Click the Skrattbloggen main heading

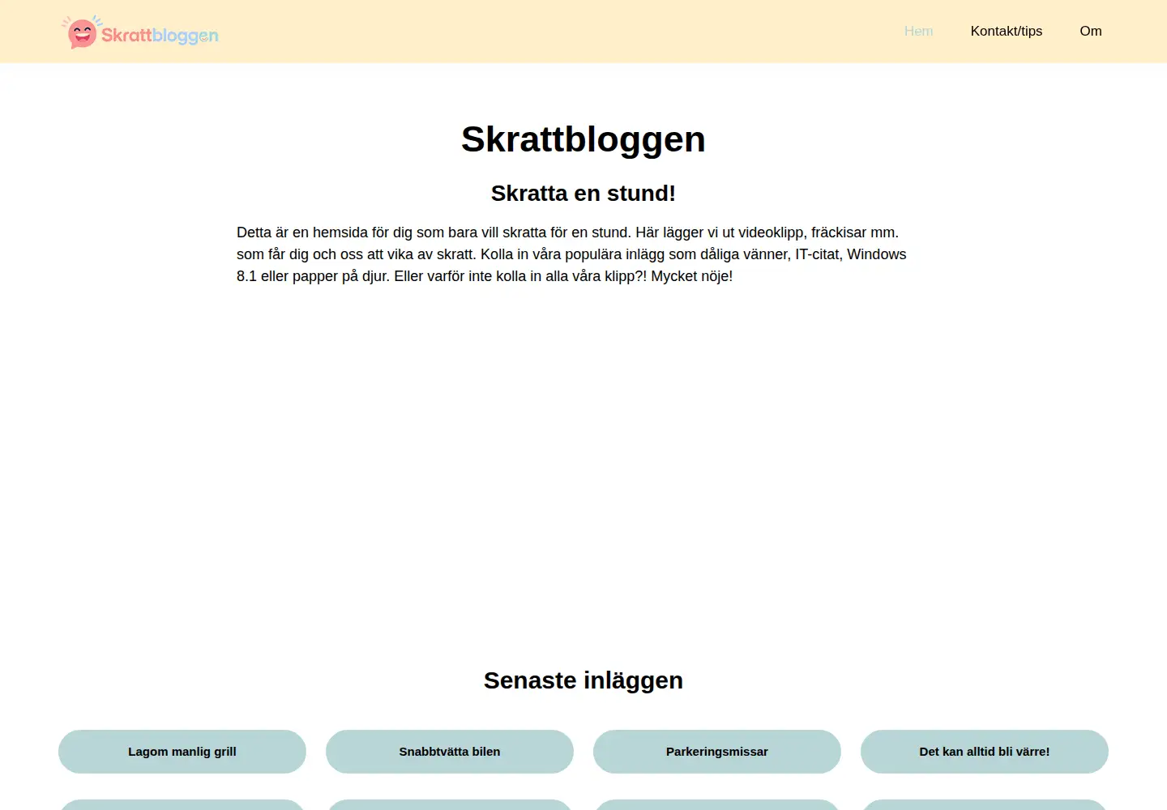pos(583,139)
